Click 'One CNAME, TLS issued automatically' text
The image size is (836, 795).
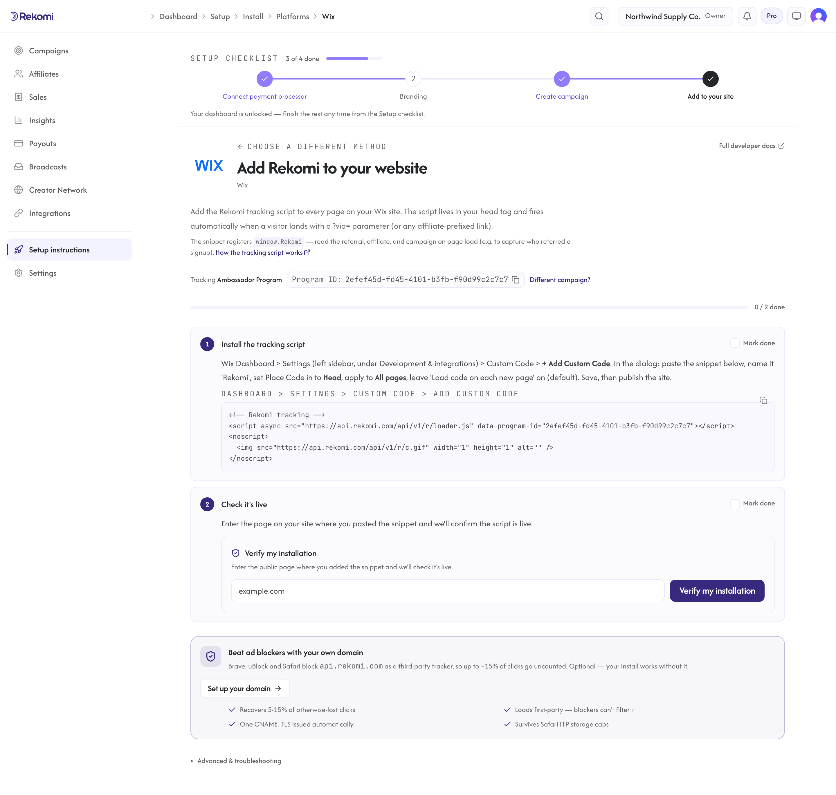tap(296, 724)
